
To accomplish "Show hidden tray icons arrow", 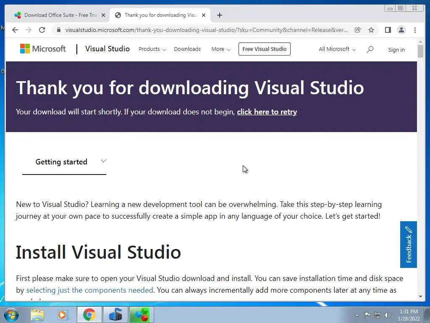I will (357, 315).
